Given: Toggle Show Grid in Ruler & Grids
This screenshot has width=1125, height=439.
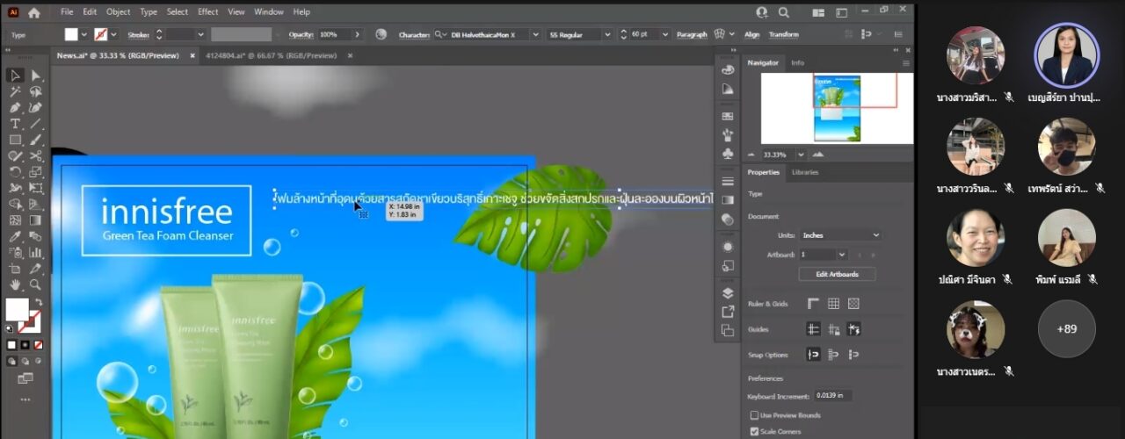Looking at the screenshot, I should [833, 304].
